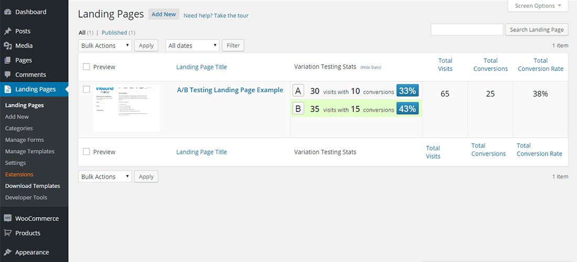The image size is (577, 262).
Task: Click the blue 43% badge for variation B
Action: click(x=407, y=109)
